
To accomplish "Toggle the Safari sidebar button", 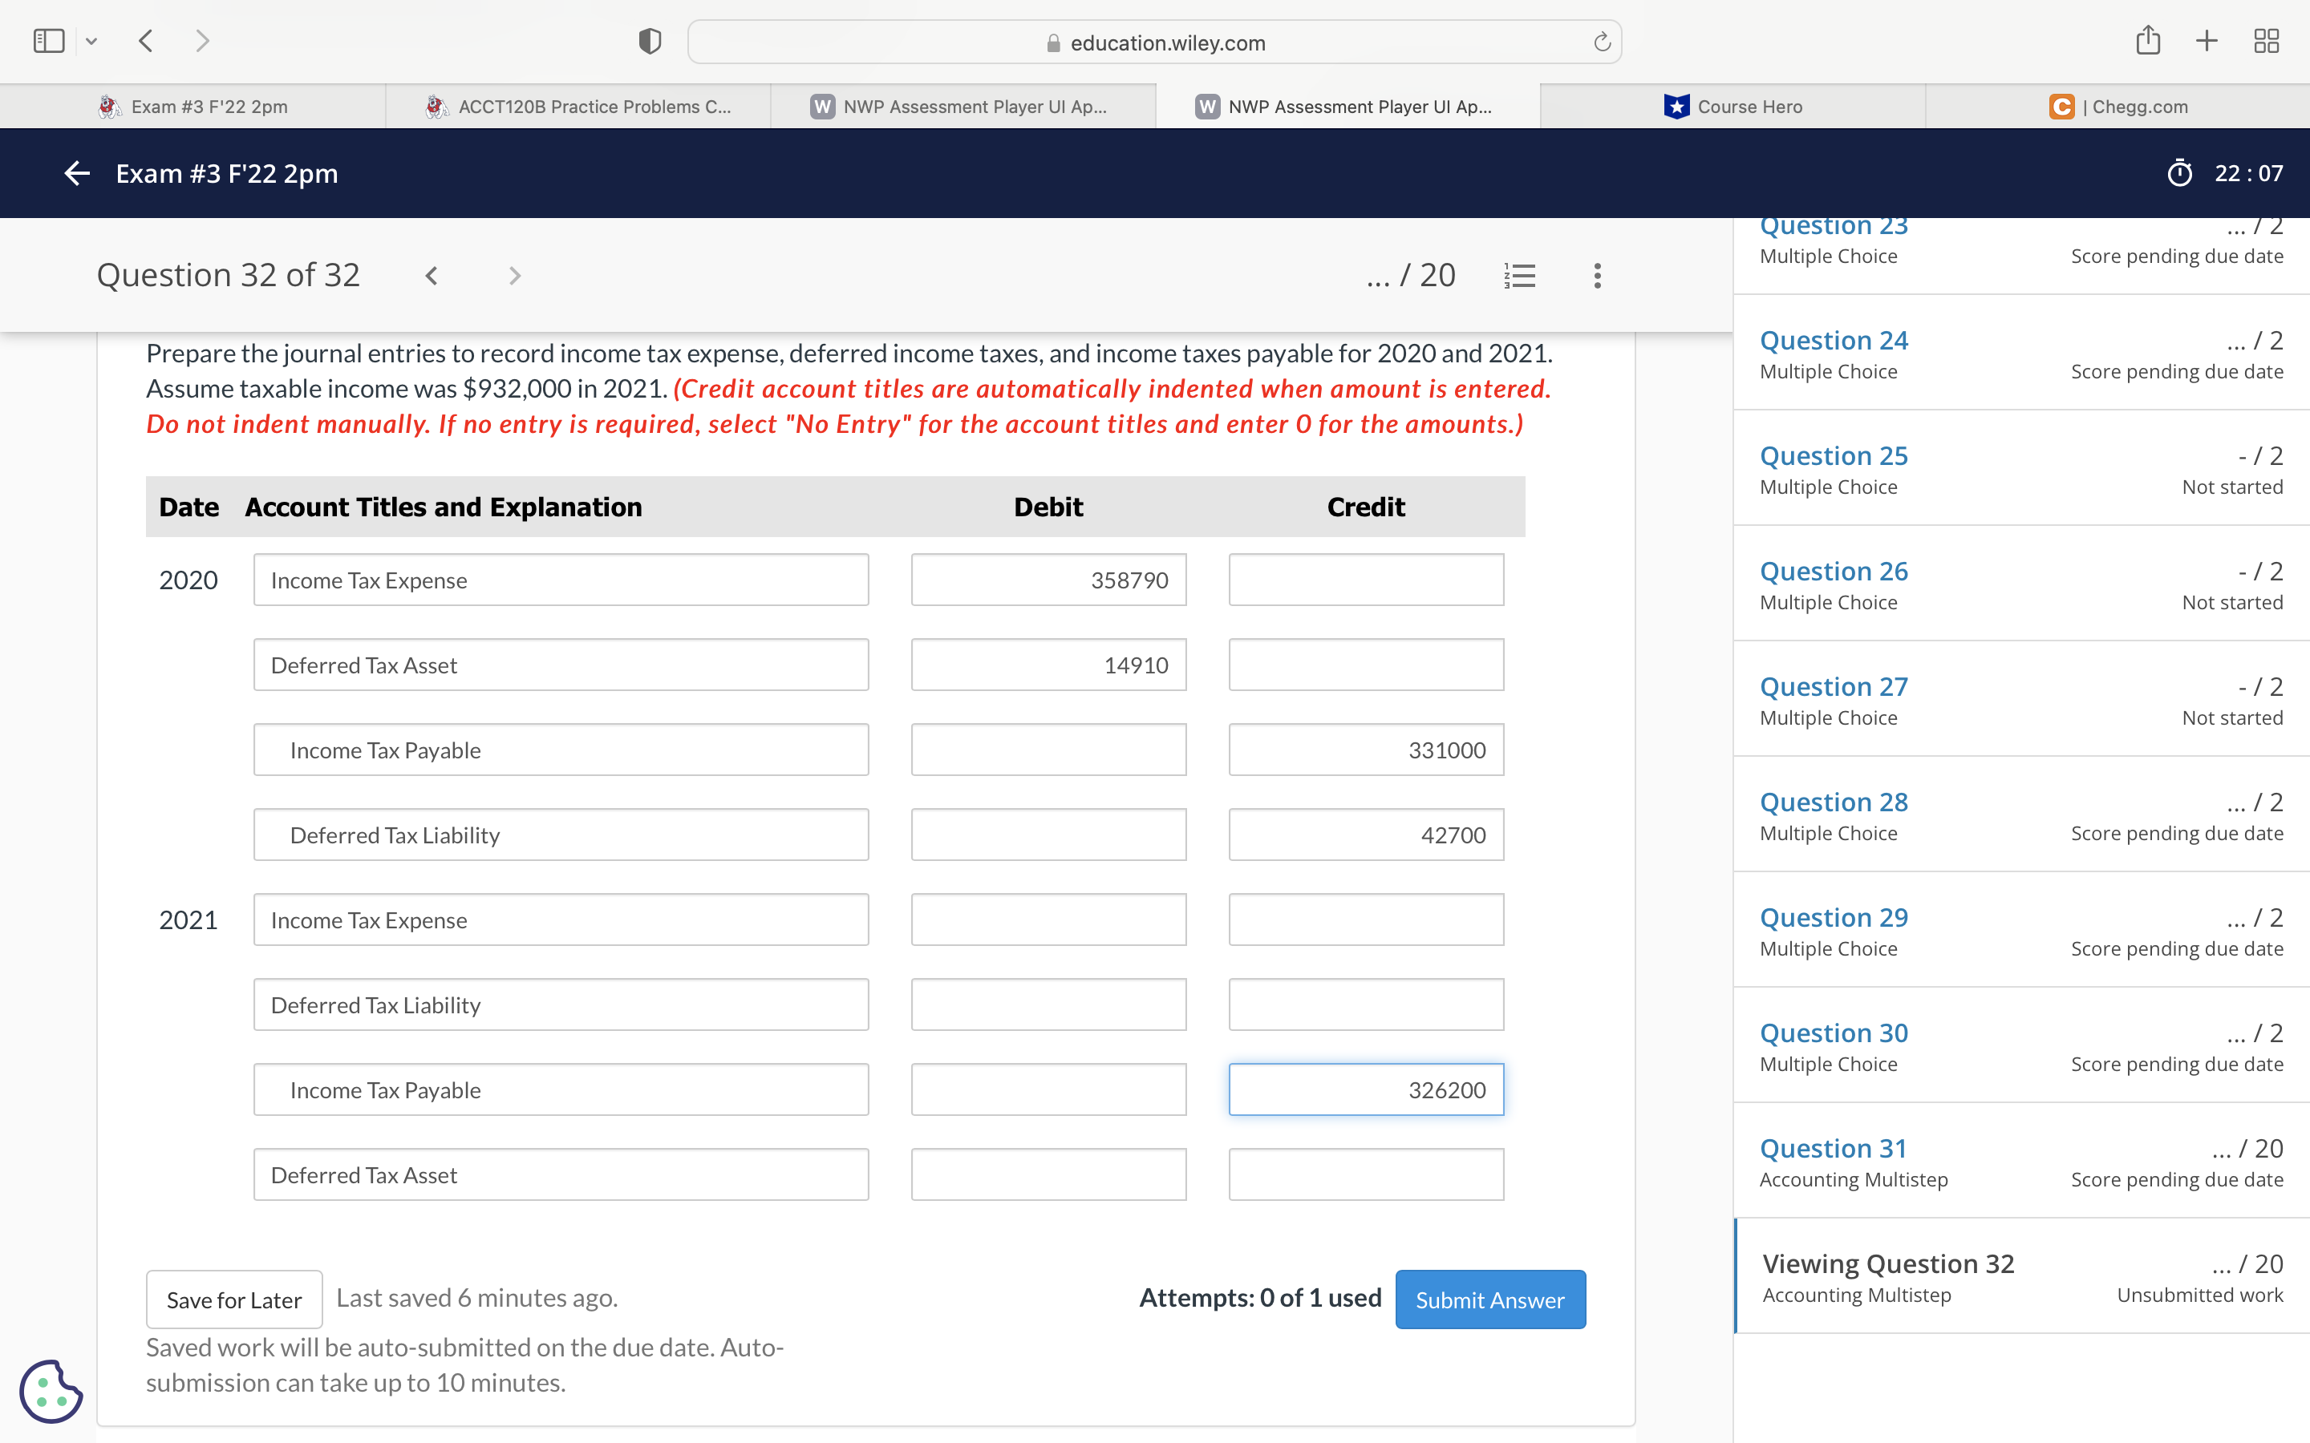I will click(49, 41).
